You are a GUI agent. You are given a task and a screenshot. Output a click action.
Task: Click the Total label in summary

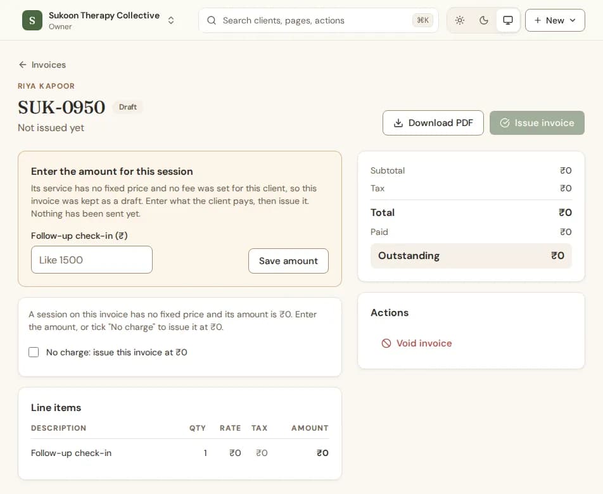pyautogui.click(x=383, y=213)
